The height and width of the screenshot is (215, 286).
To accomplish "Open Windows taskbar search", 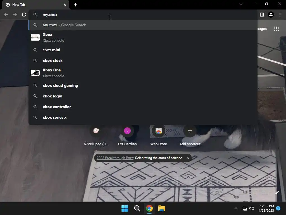I will tap(137, 208).
